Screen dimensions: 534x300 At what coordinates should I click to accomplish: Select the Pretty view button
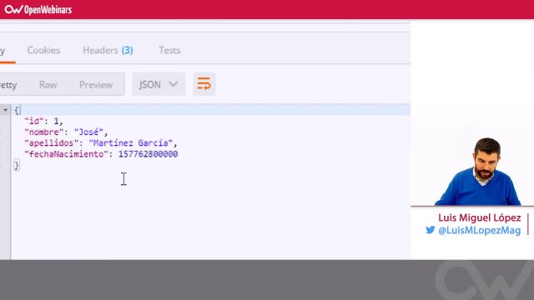(8, 85)
